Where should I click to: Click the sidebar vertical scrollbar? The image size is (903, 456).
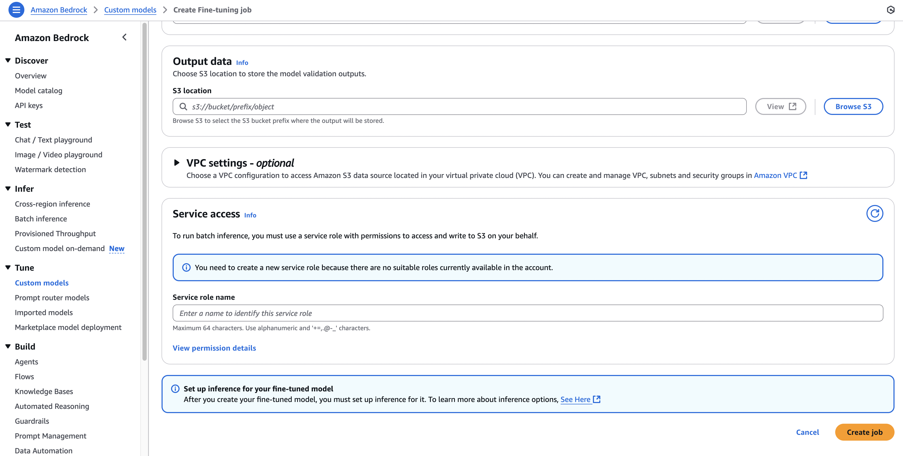(x=144, y=192)
